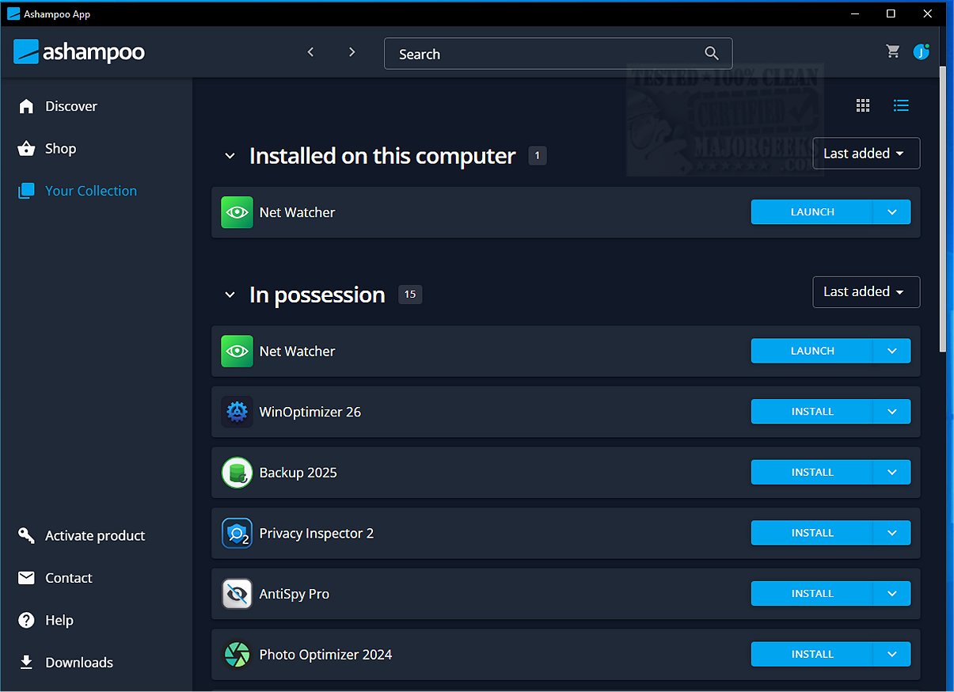Navigate forward with the right arrow
954x692 pixels.
tap(352, 52)
